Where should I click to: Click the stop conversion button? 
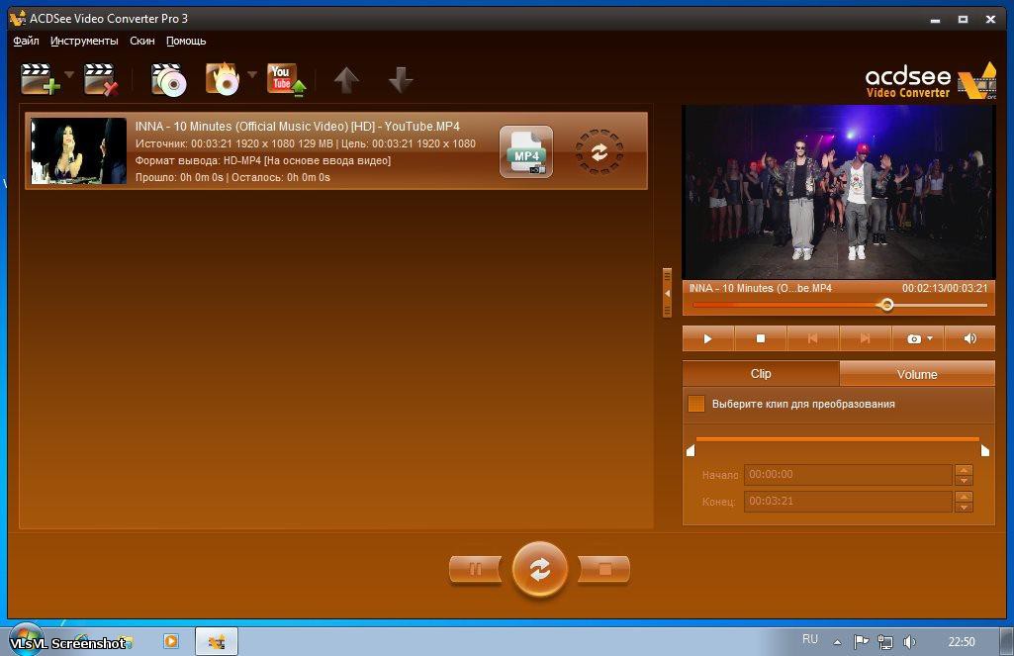click(604, 569)
